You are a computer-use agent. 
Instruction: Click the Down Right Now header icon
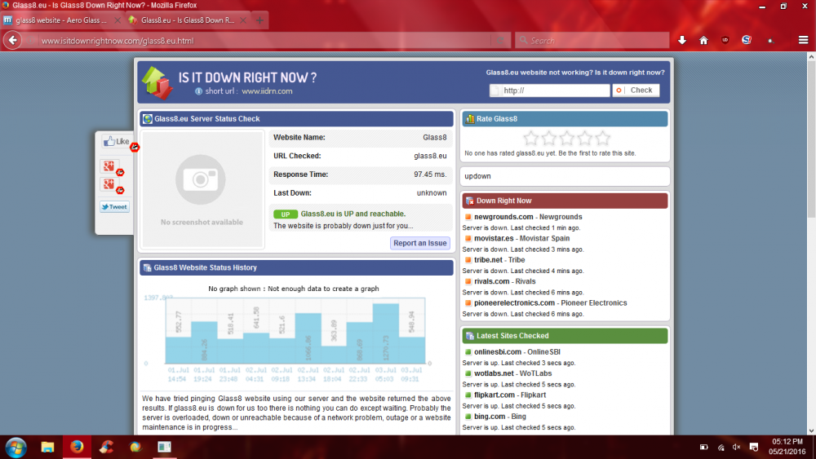(x=470, y=201)
